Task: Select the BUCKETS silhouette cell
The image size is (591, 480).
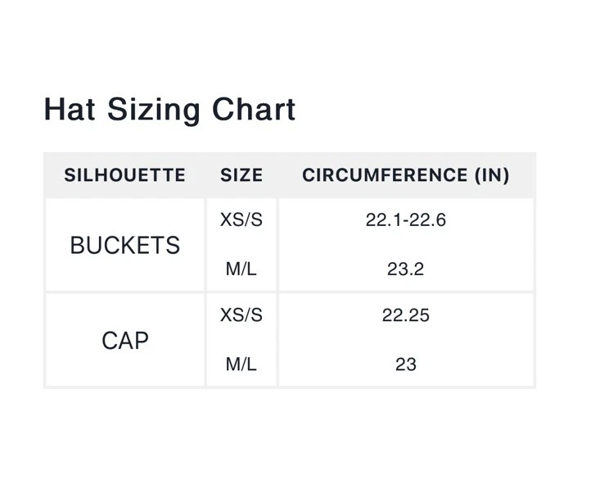Action: [125, 246]
